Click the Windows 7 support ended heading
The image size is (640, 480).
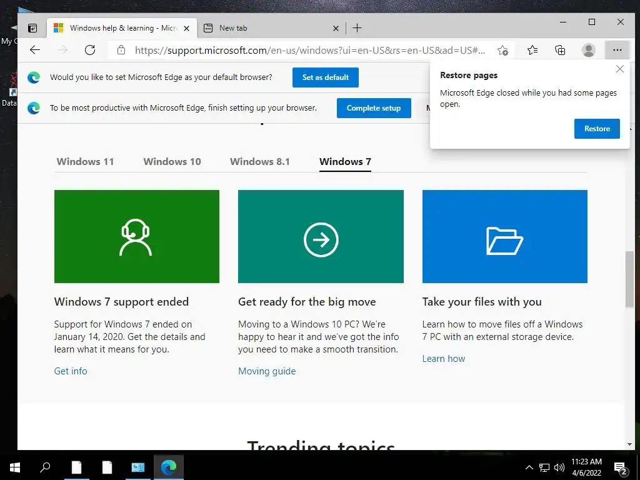pyautogui.click(x=121, y=302)
